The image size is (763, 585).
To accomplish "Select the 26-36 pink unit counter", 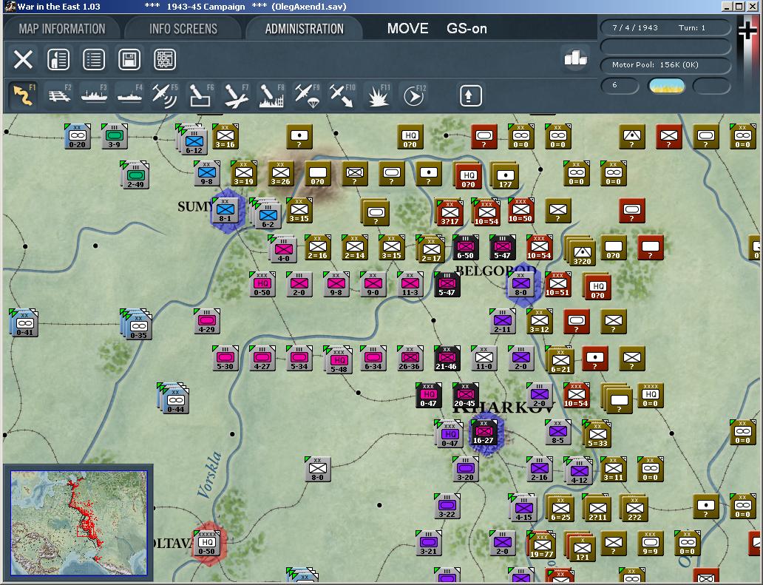I will pyautogui.click(x=410, y=359).
